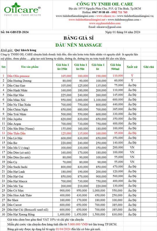
Task: Open www.tinhdaumypham.com link
Action: [x=123, y=20]
